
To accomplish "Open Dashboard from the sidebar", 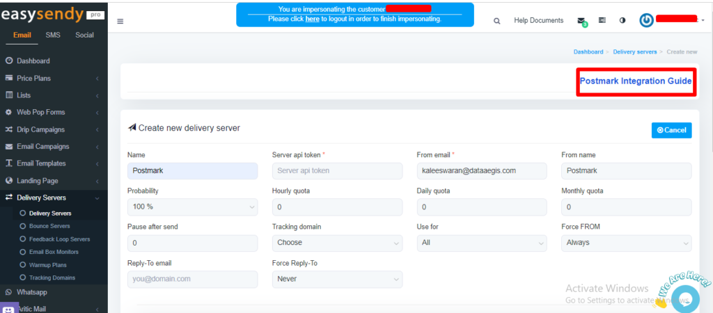I will (33, 61).
